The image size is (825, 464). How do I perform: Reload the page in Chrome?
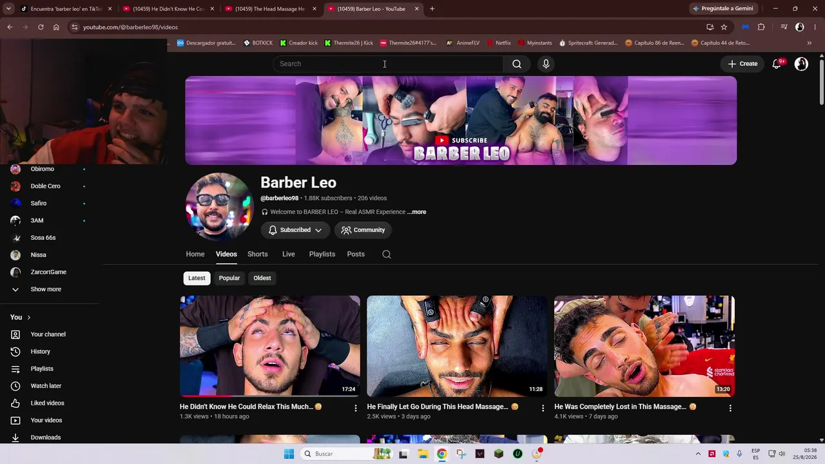[x=41, y=27]
